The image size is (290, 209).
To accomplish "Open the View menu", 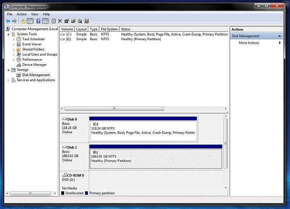I will pos(34,14).
